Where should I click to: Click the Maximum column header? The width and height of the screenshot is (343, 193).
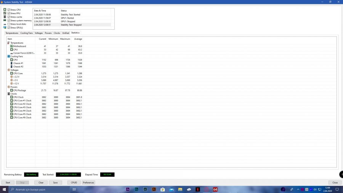[65, 39]
